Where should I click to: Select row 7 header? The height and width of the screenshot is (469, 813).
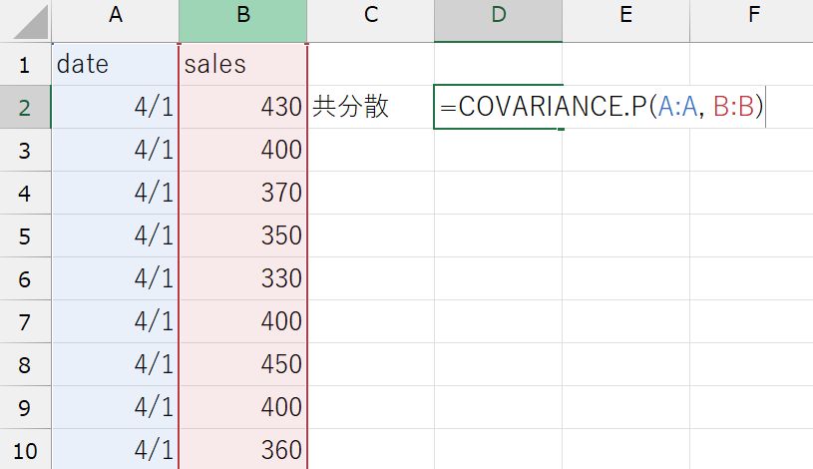click(25, 321)
